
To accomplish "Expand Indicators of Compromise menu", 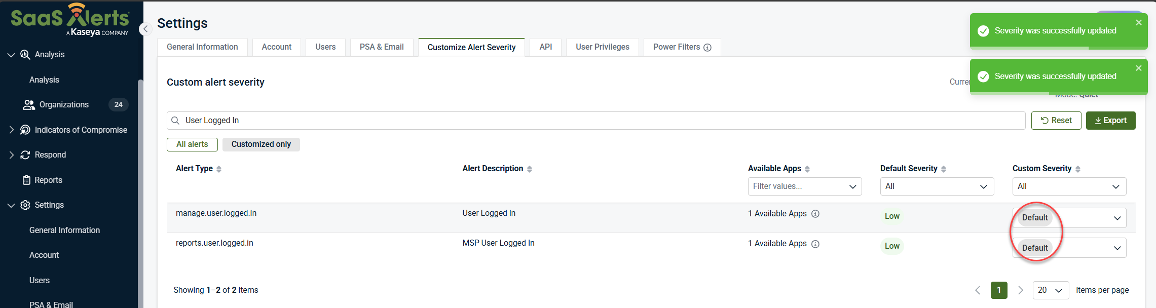I will (12, 130).
